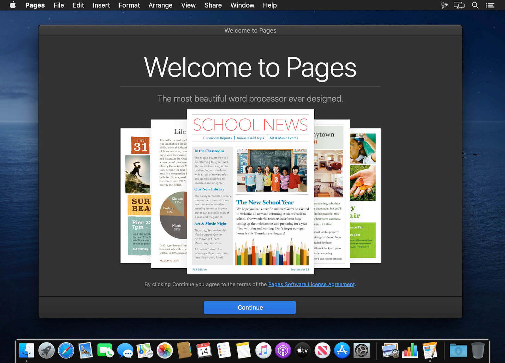The image size is (505, 363).
Task: Click the Continue button
Action: 250,307
